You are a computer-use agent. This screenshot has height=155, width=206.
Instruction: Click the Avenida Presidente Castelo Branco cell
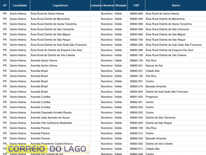tap(52, 144)
